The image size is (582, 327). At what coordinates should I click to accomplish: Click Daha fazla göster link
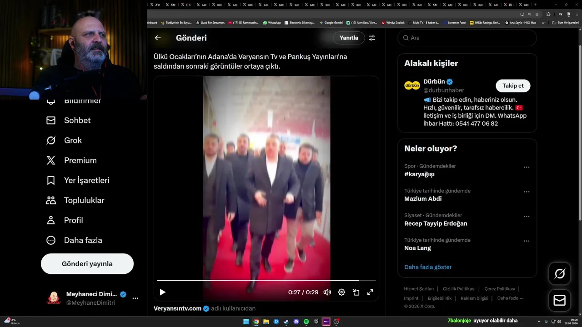428,267
